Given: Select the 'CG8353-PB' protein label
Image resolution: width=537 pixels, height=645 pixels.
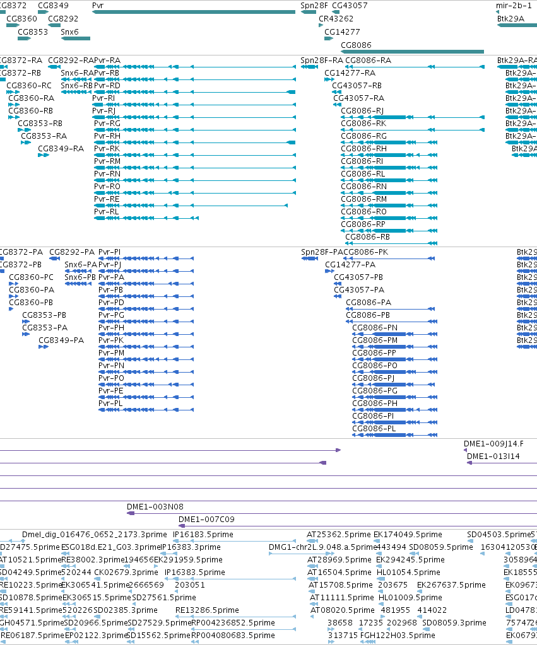Looking at the screenshot, I should pos(44,315).
